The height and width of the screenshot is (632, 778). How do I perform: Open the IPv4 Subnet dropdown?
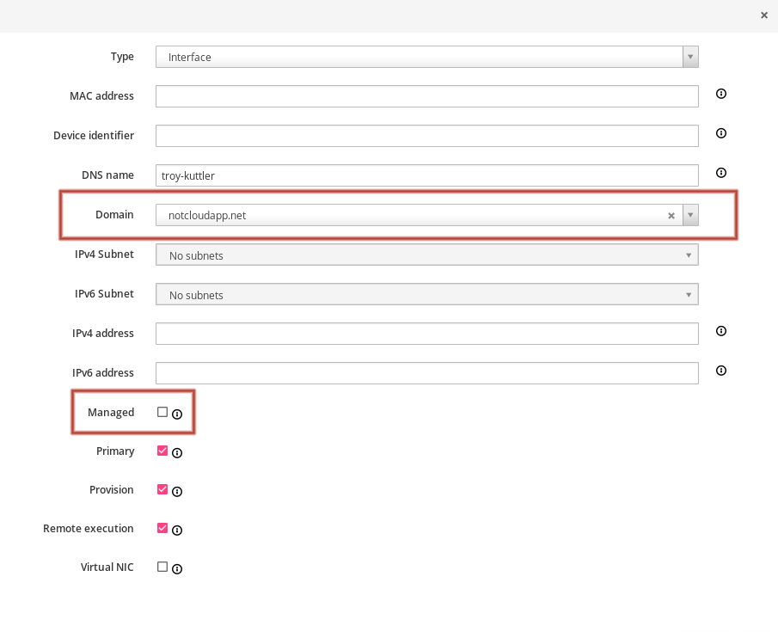[x=427, y=255]
